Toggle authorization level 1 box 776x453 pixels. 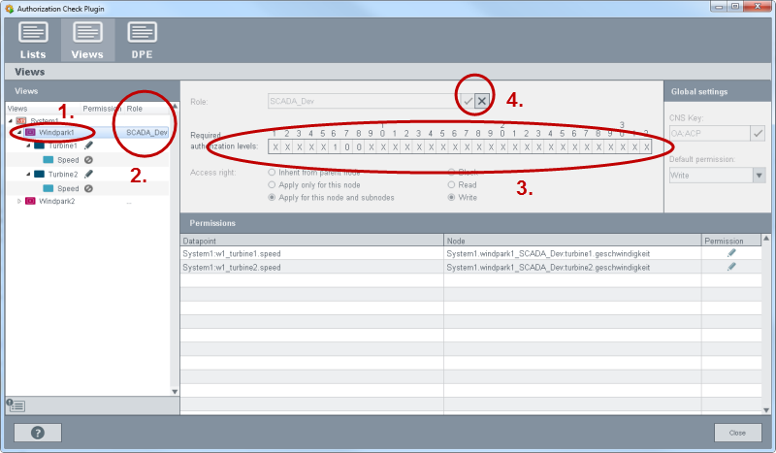tap(275, 147)
